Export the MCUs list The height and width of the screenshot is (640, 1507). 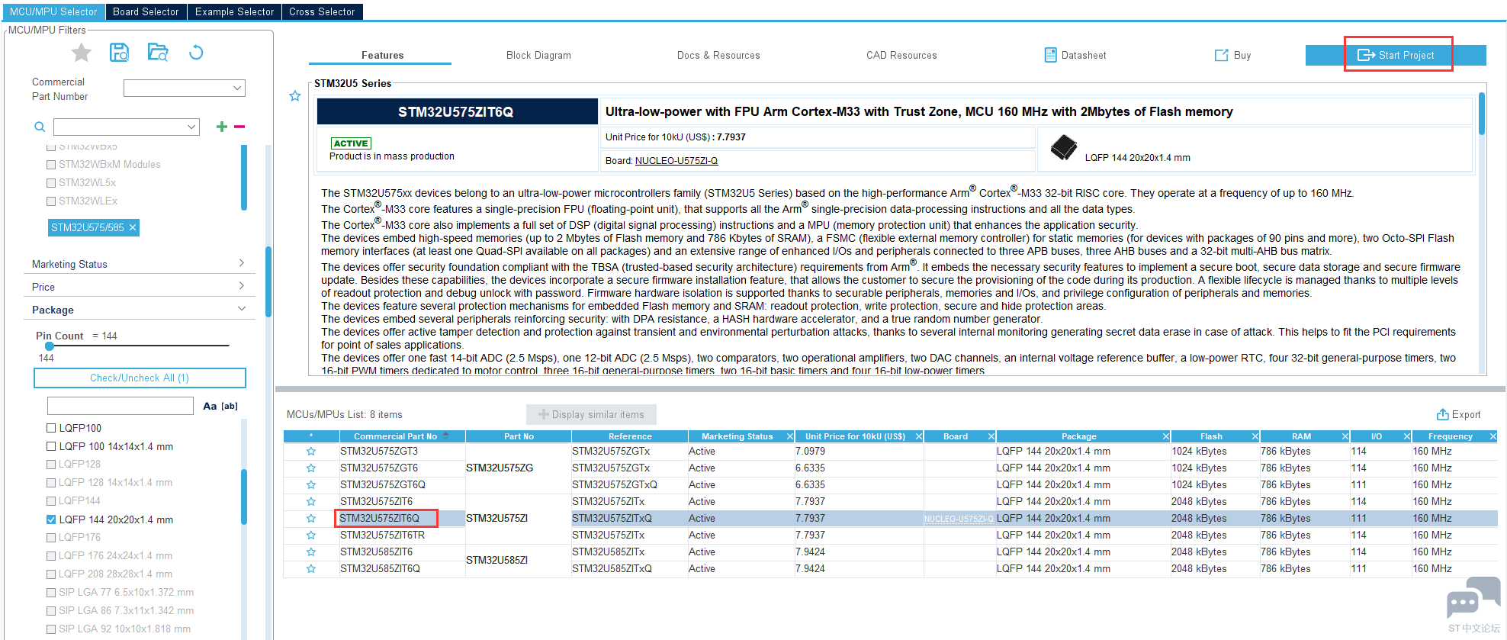[1458, 414]
